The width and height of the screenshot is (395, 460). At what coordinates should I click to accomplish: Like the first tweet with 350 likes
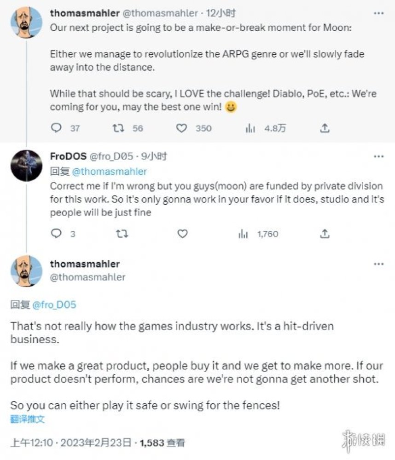click(x=183, y=128)
